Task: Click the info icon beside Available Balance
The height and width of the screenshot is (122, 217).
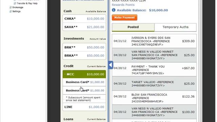Action: pos(114,10)
